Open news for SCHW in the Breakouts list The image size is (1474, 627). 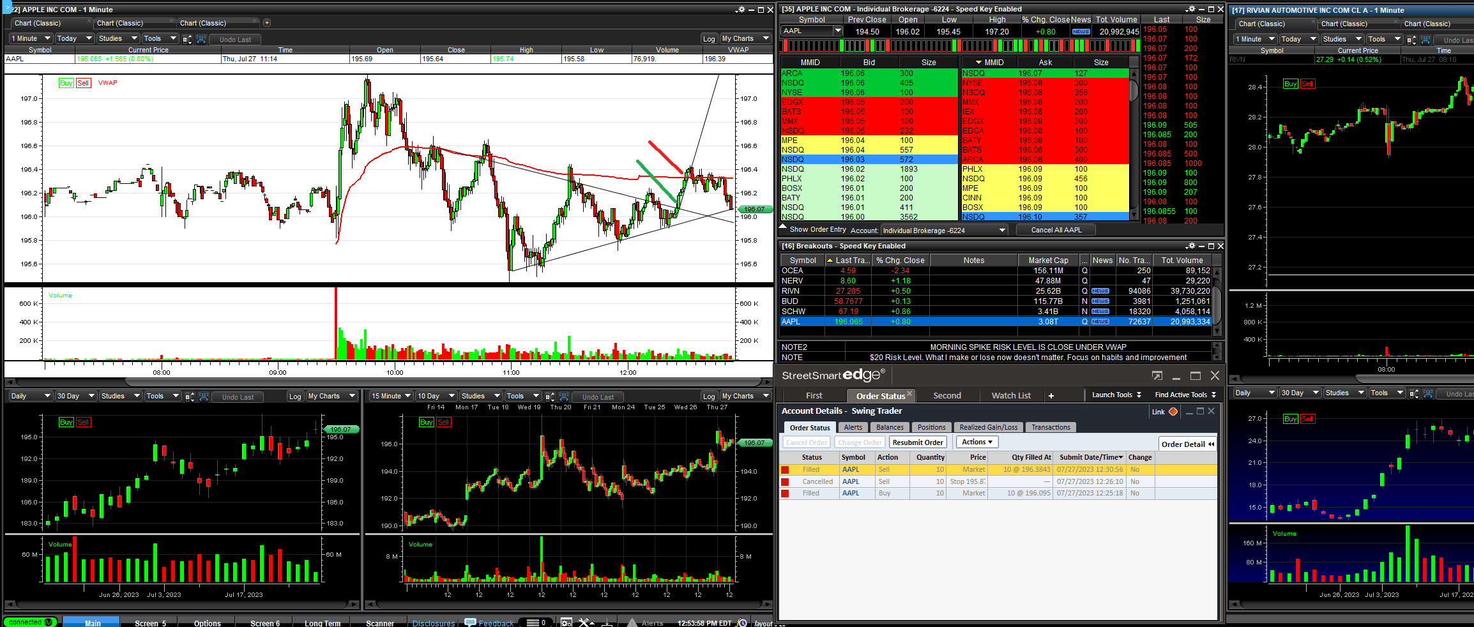tap(1100, 312)
